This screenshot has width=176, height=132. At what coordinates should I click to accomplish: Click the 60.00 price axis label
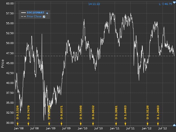[10, 4]
